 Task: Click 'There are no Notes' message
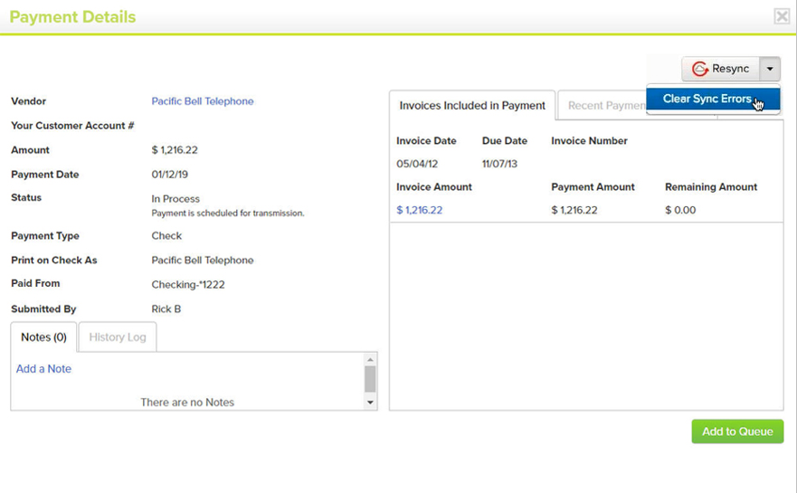pos(187,402)
